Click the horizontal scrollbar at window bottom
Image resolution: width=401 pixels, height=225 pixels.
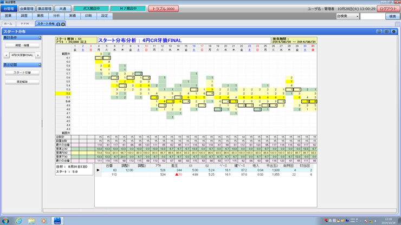[219, 210]
